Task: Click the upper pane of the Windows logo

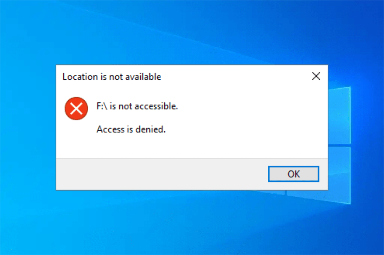Action: click(x=339, y=115)
